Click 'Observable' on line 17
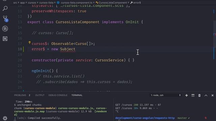 pos(62,44)
